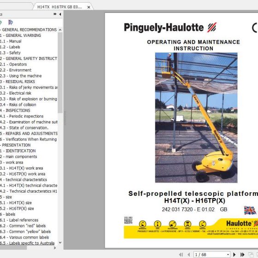Select the IDENTIFICATION bookmark
The width and height of the screenshot is (258, 258).
(x=18, y=151)
